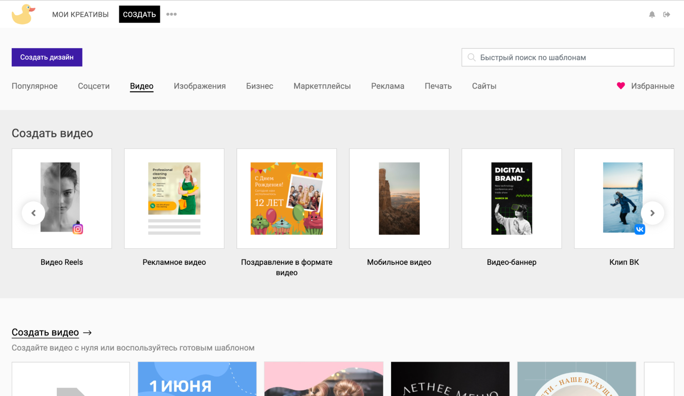This screenshot has width=684, height=396.
Task: Select the Рекламное видео thumbnail
Action: [x=174, y=198]
